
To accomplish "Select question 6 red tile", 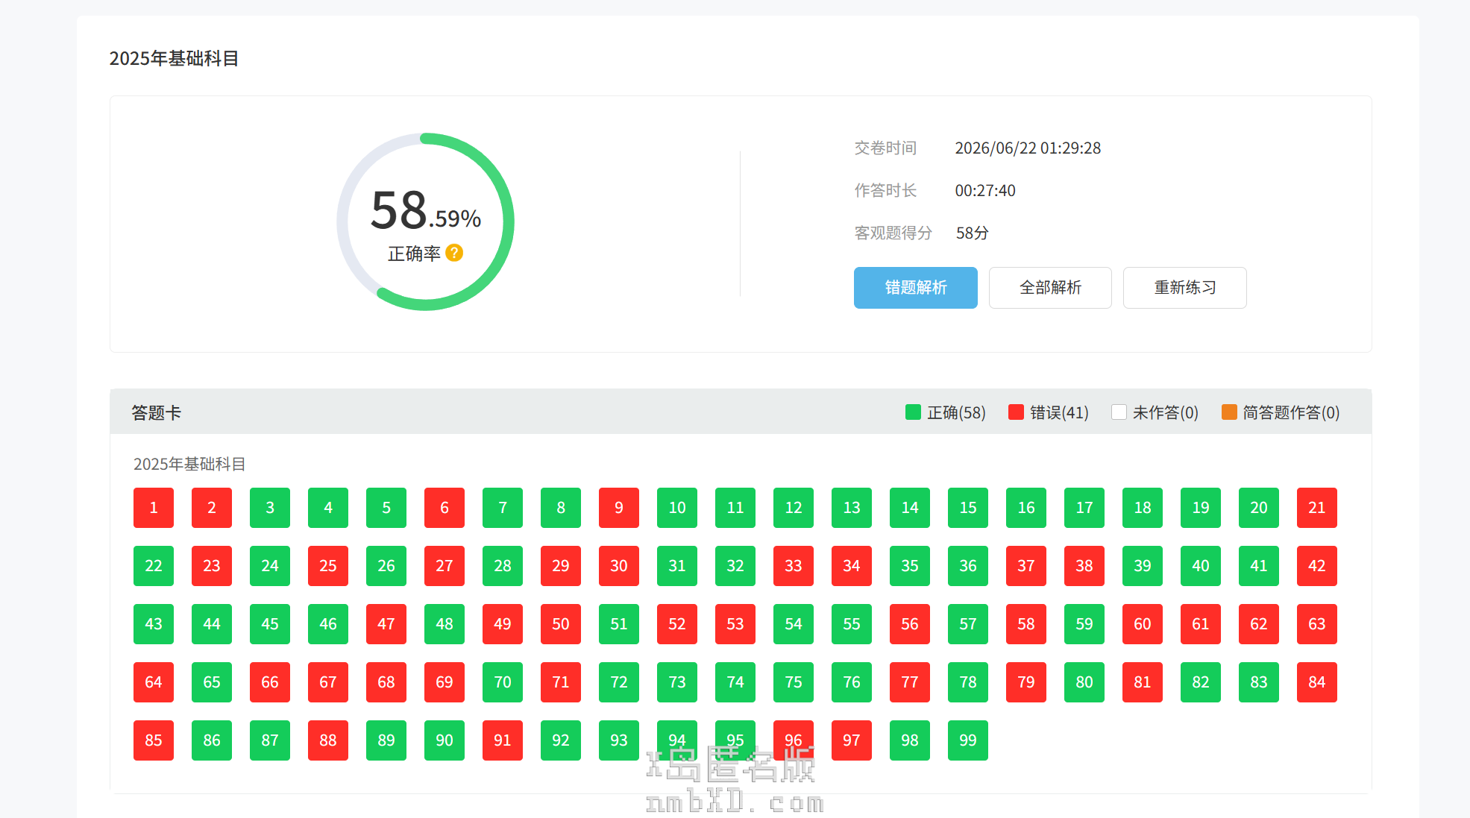I will [445, 508].
